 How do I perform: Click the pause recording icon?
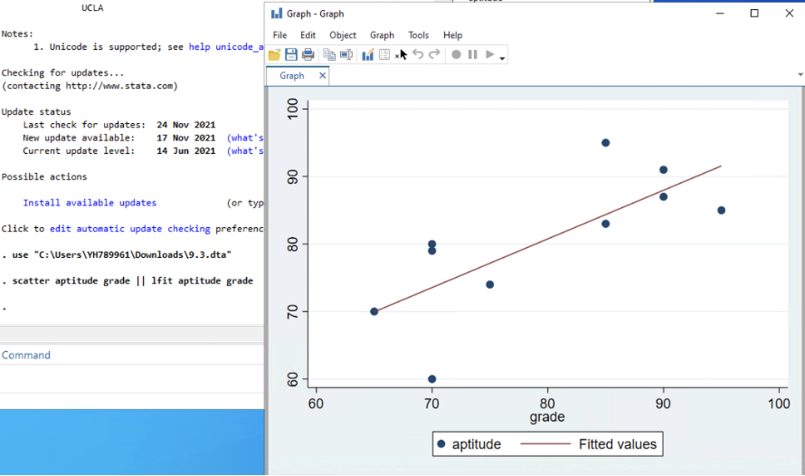(x=473, y=54)
